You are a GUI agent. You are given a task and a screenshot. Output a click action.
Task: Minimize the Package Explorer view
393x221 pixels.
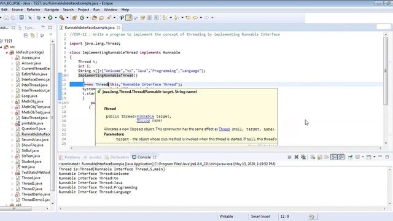(x=43, y=27)
